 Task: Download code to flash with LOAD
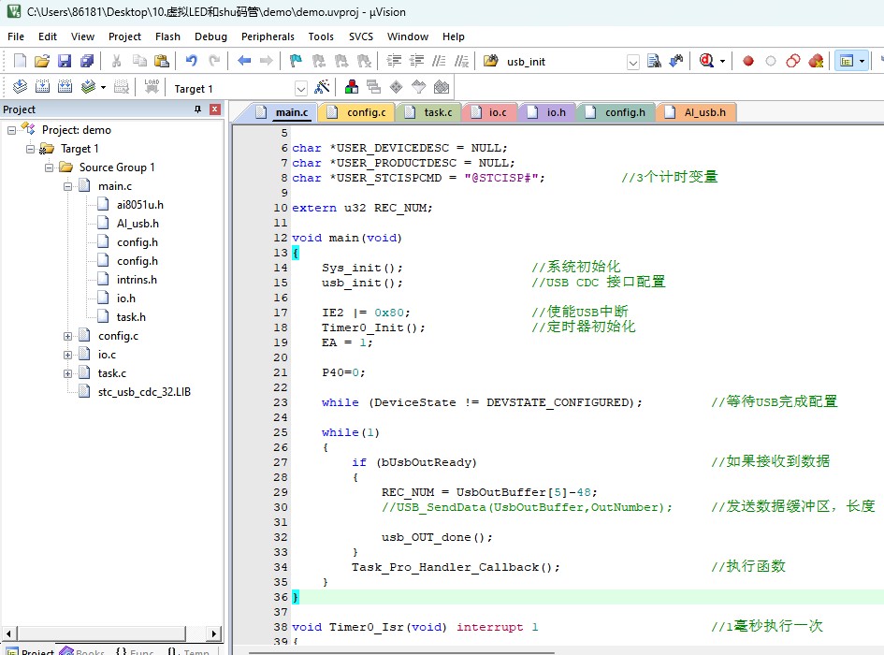pyautogui.click(x=152, y=87)
